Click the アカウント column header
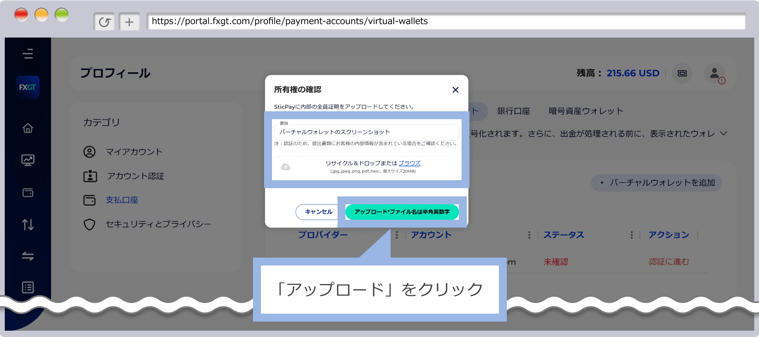The width and height of the screenshot is (759, 337). tap(431, 235)
